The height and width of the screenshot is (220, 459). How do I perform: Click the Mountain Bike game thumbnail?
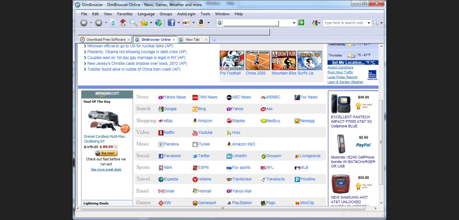(284, 60)
